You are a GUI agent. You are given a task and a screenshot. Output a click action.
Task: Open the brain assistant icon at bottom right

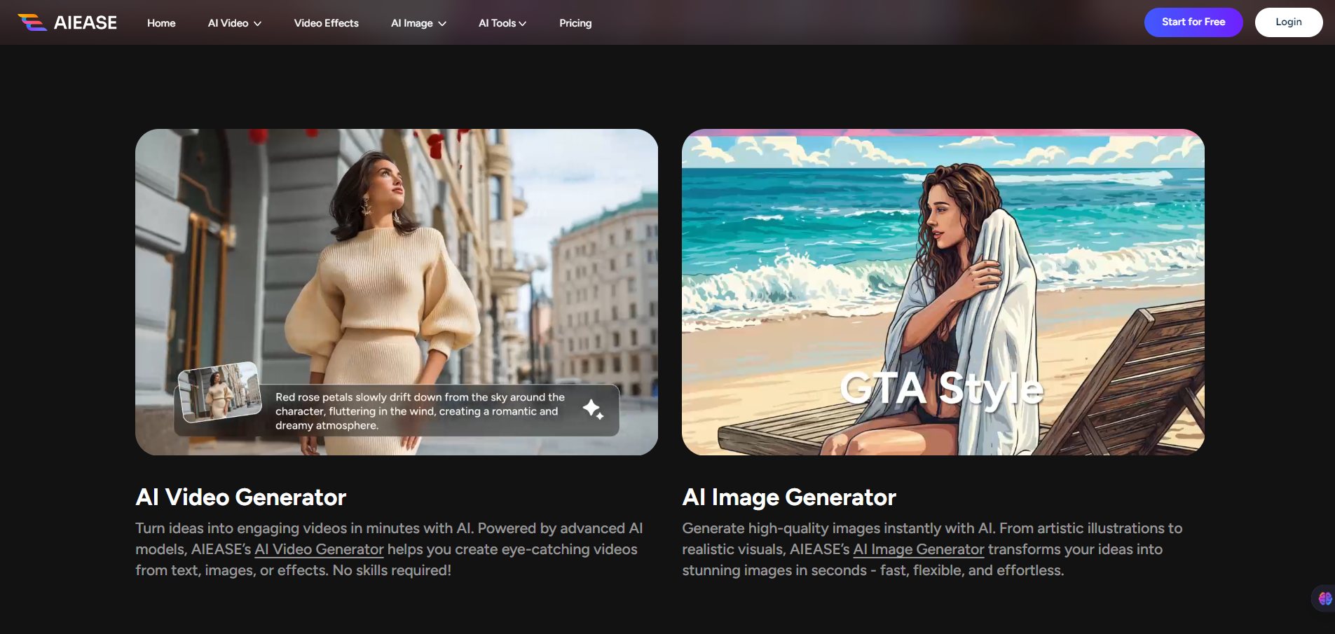click(x=1324, y=598)
